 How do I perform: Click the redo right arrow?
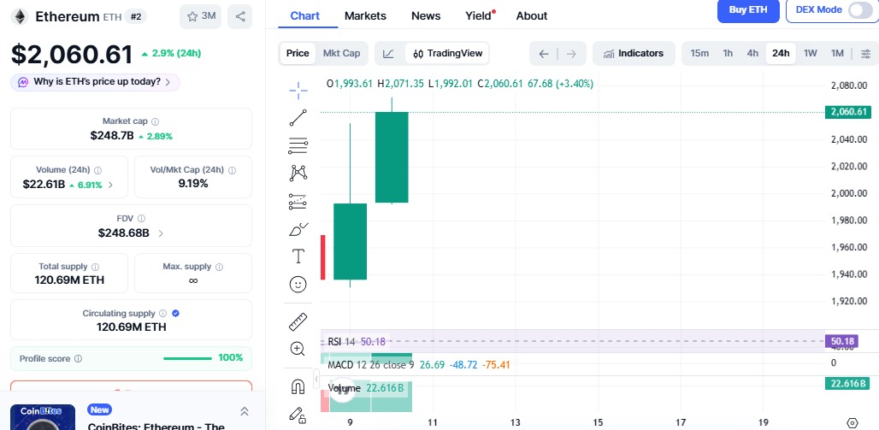coord(571,54)
